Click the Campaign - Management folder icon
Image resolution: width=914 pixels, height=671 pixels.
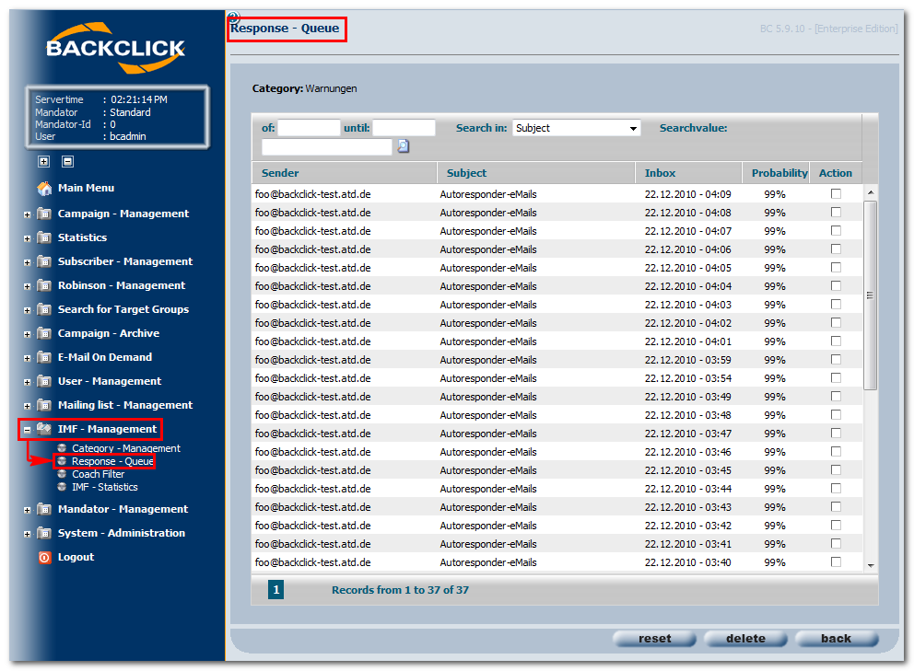(43, 214)
